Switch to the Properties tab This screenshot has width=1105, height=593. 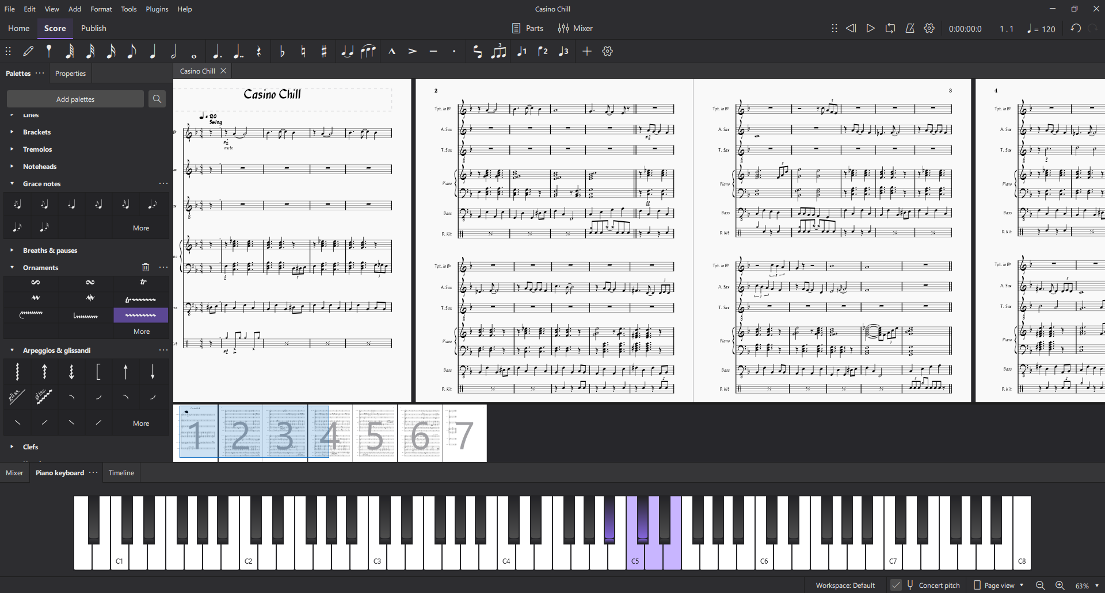coord(70,74)
